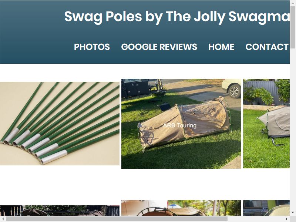Go to GOOGLE REVIEWS page
Screen dimensions: 296x222
[x=159, y=47]
